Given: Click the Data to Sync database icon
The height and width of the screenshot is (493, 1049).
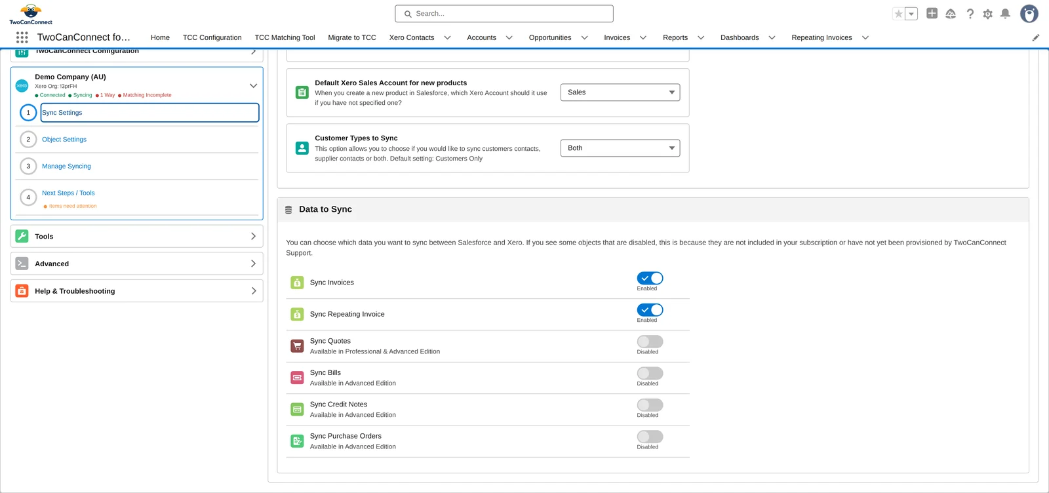Looking at the screenshot, I should pyautogui.click(x=288, y=210).
